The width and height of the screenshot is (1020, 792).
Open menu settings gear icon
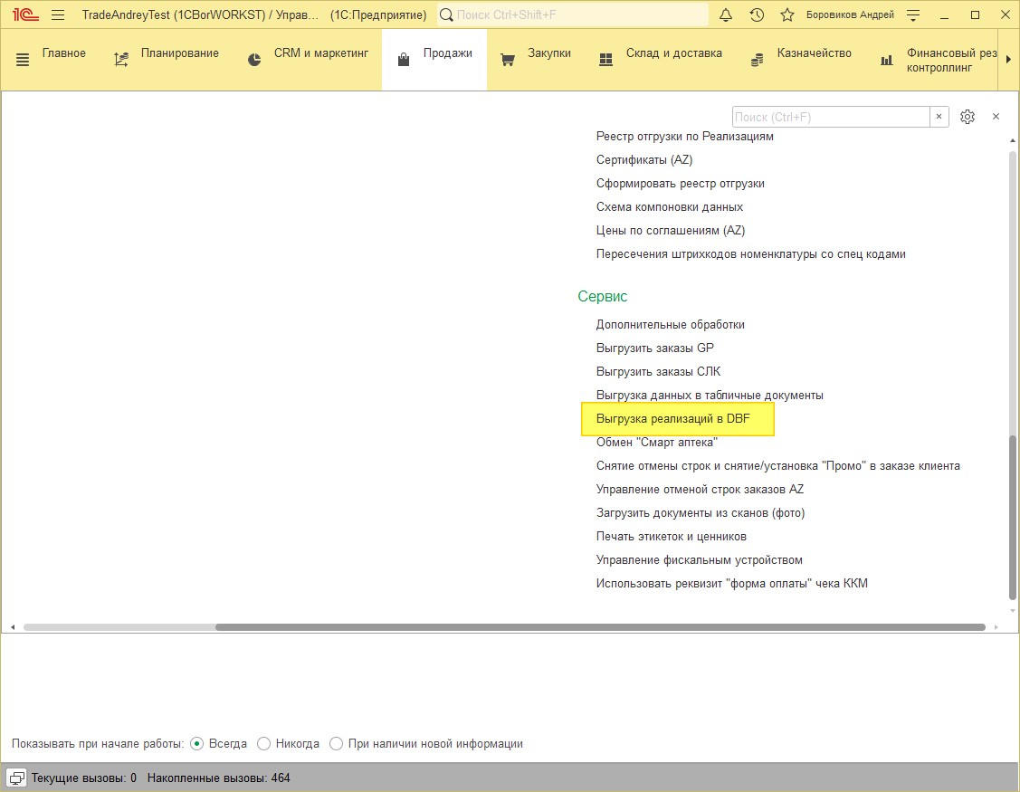coord(968,117)
